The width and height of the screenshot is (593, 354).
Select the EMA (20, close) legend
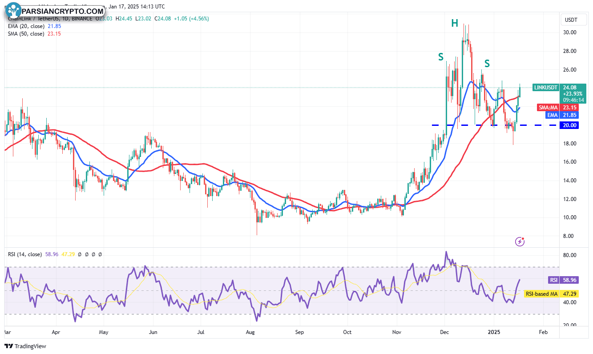35,26
